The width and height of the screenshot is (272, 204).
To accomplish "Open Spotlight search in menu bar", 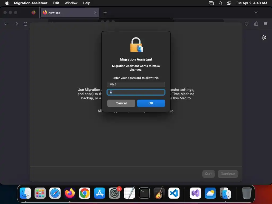I will (220, 3).
